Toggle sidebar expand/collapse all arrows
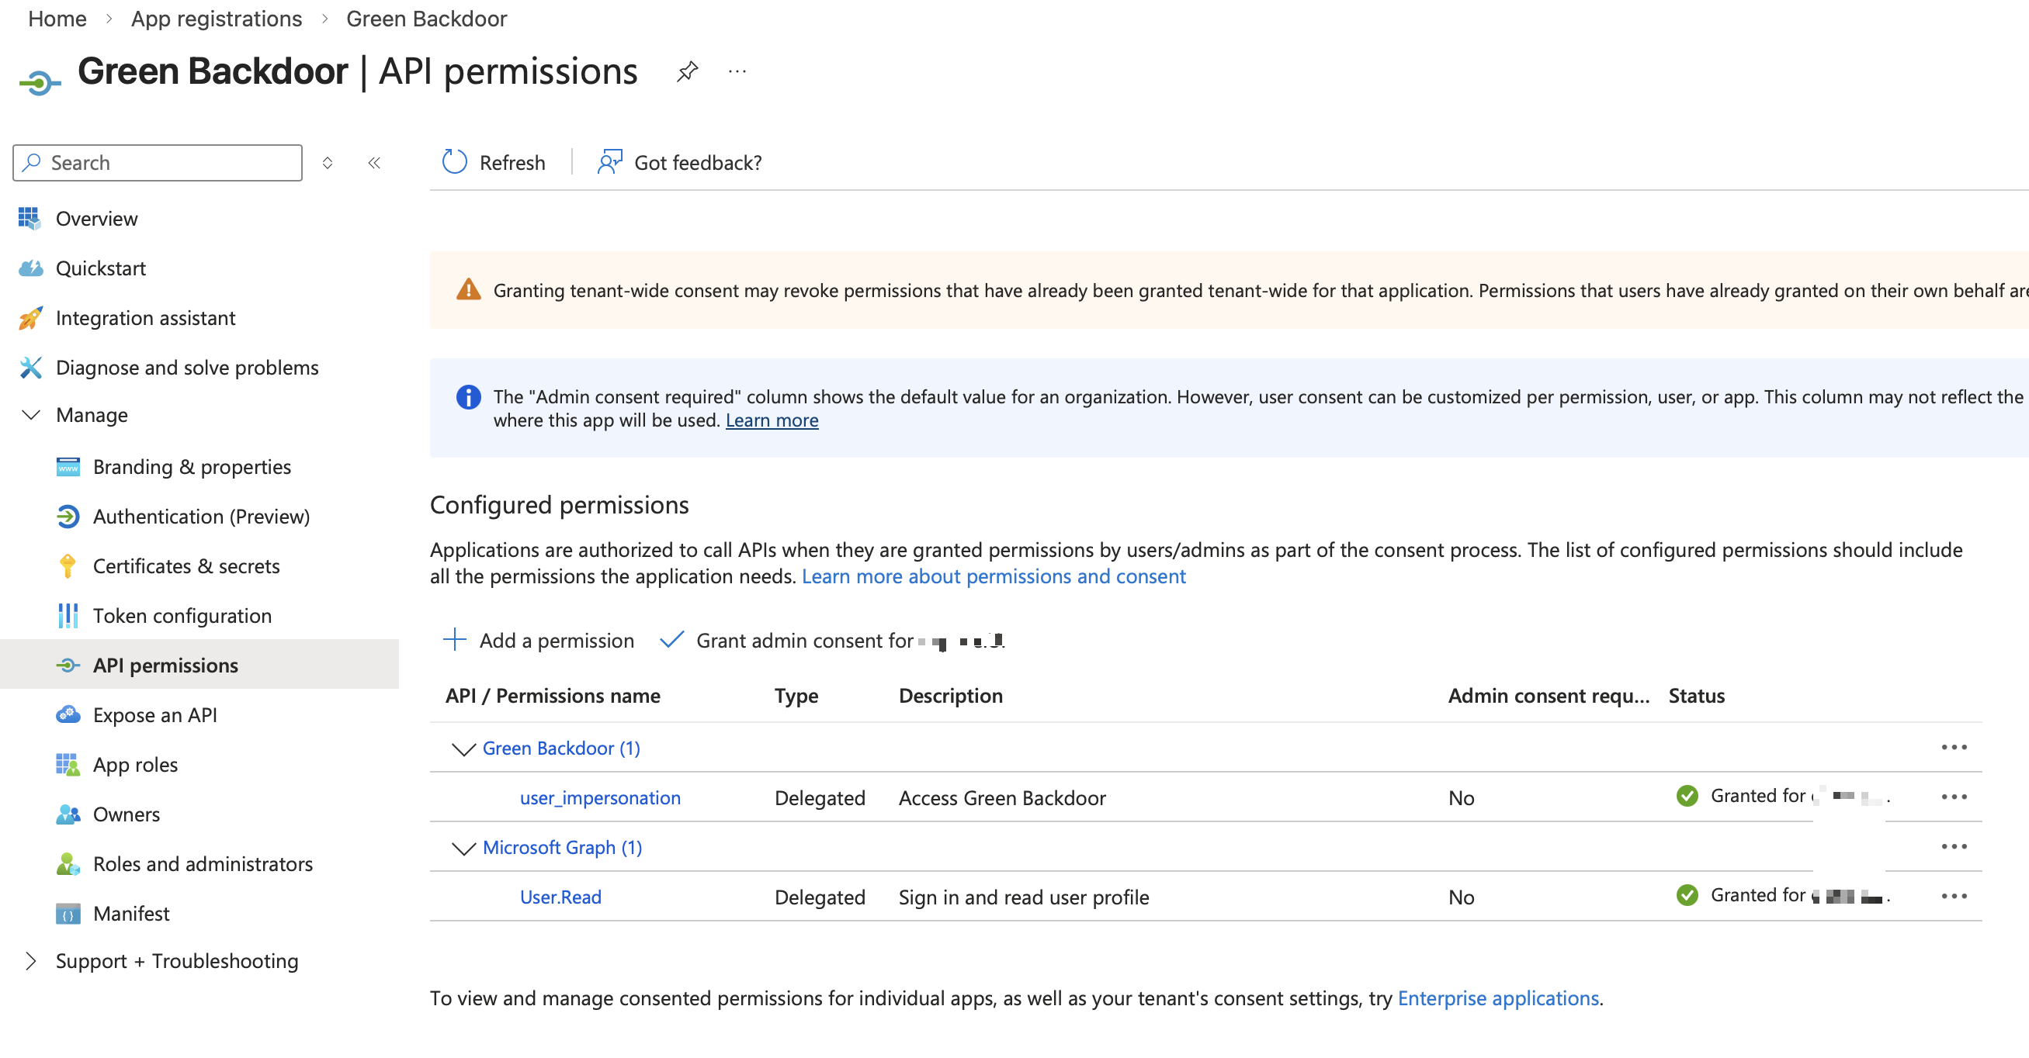Viewport: 2029px width, 1058px height. (328, 163)
